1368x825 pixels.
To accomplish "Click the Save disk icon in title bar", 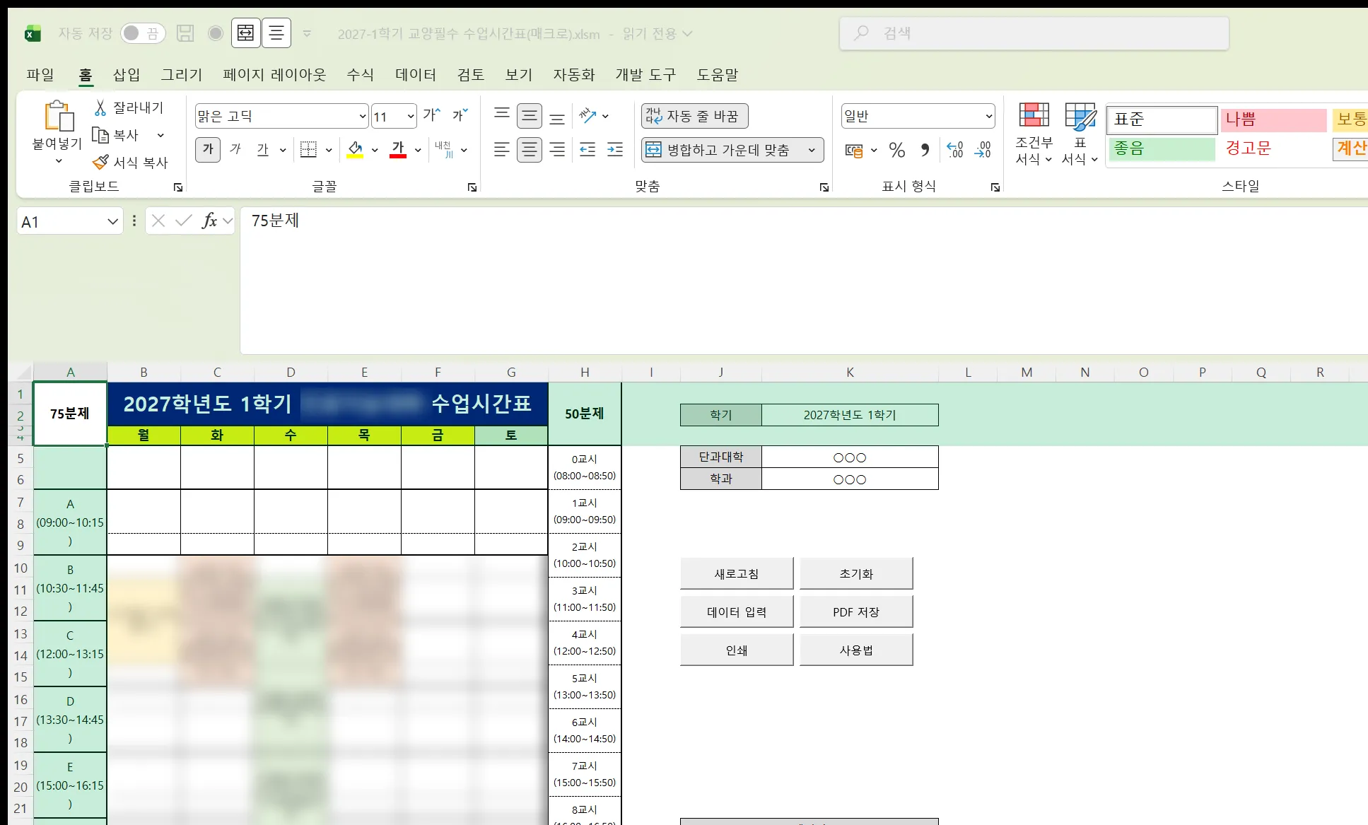I will coord(185,33).
